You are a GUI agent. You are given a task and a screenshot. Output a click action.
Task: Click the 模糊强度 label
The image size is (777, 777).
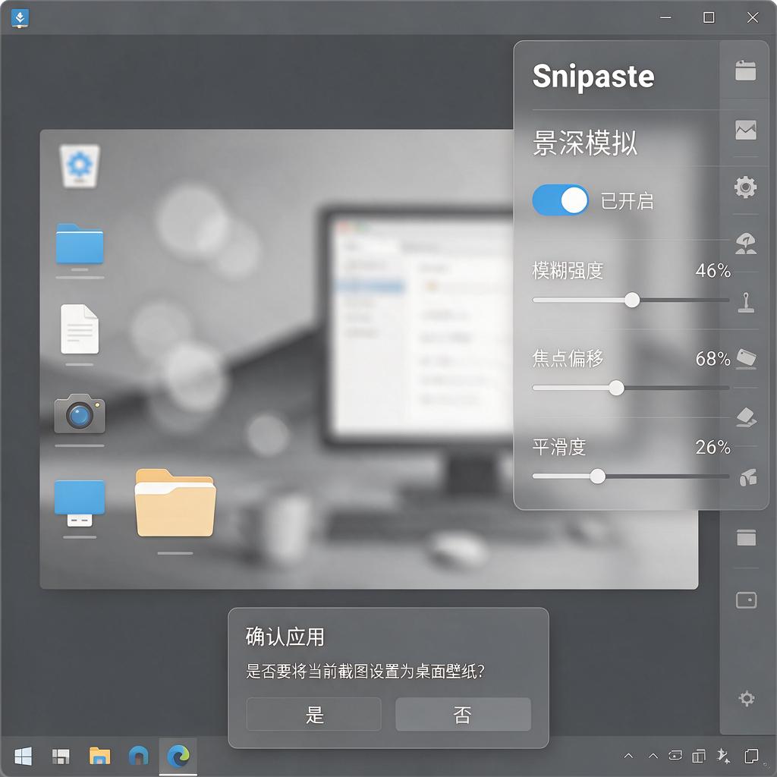(x=568, y=271)
